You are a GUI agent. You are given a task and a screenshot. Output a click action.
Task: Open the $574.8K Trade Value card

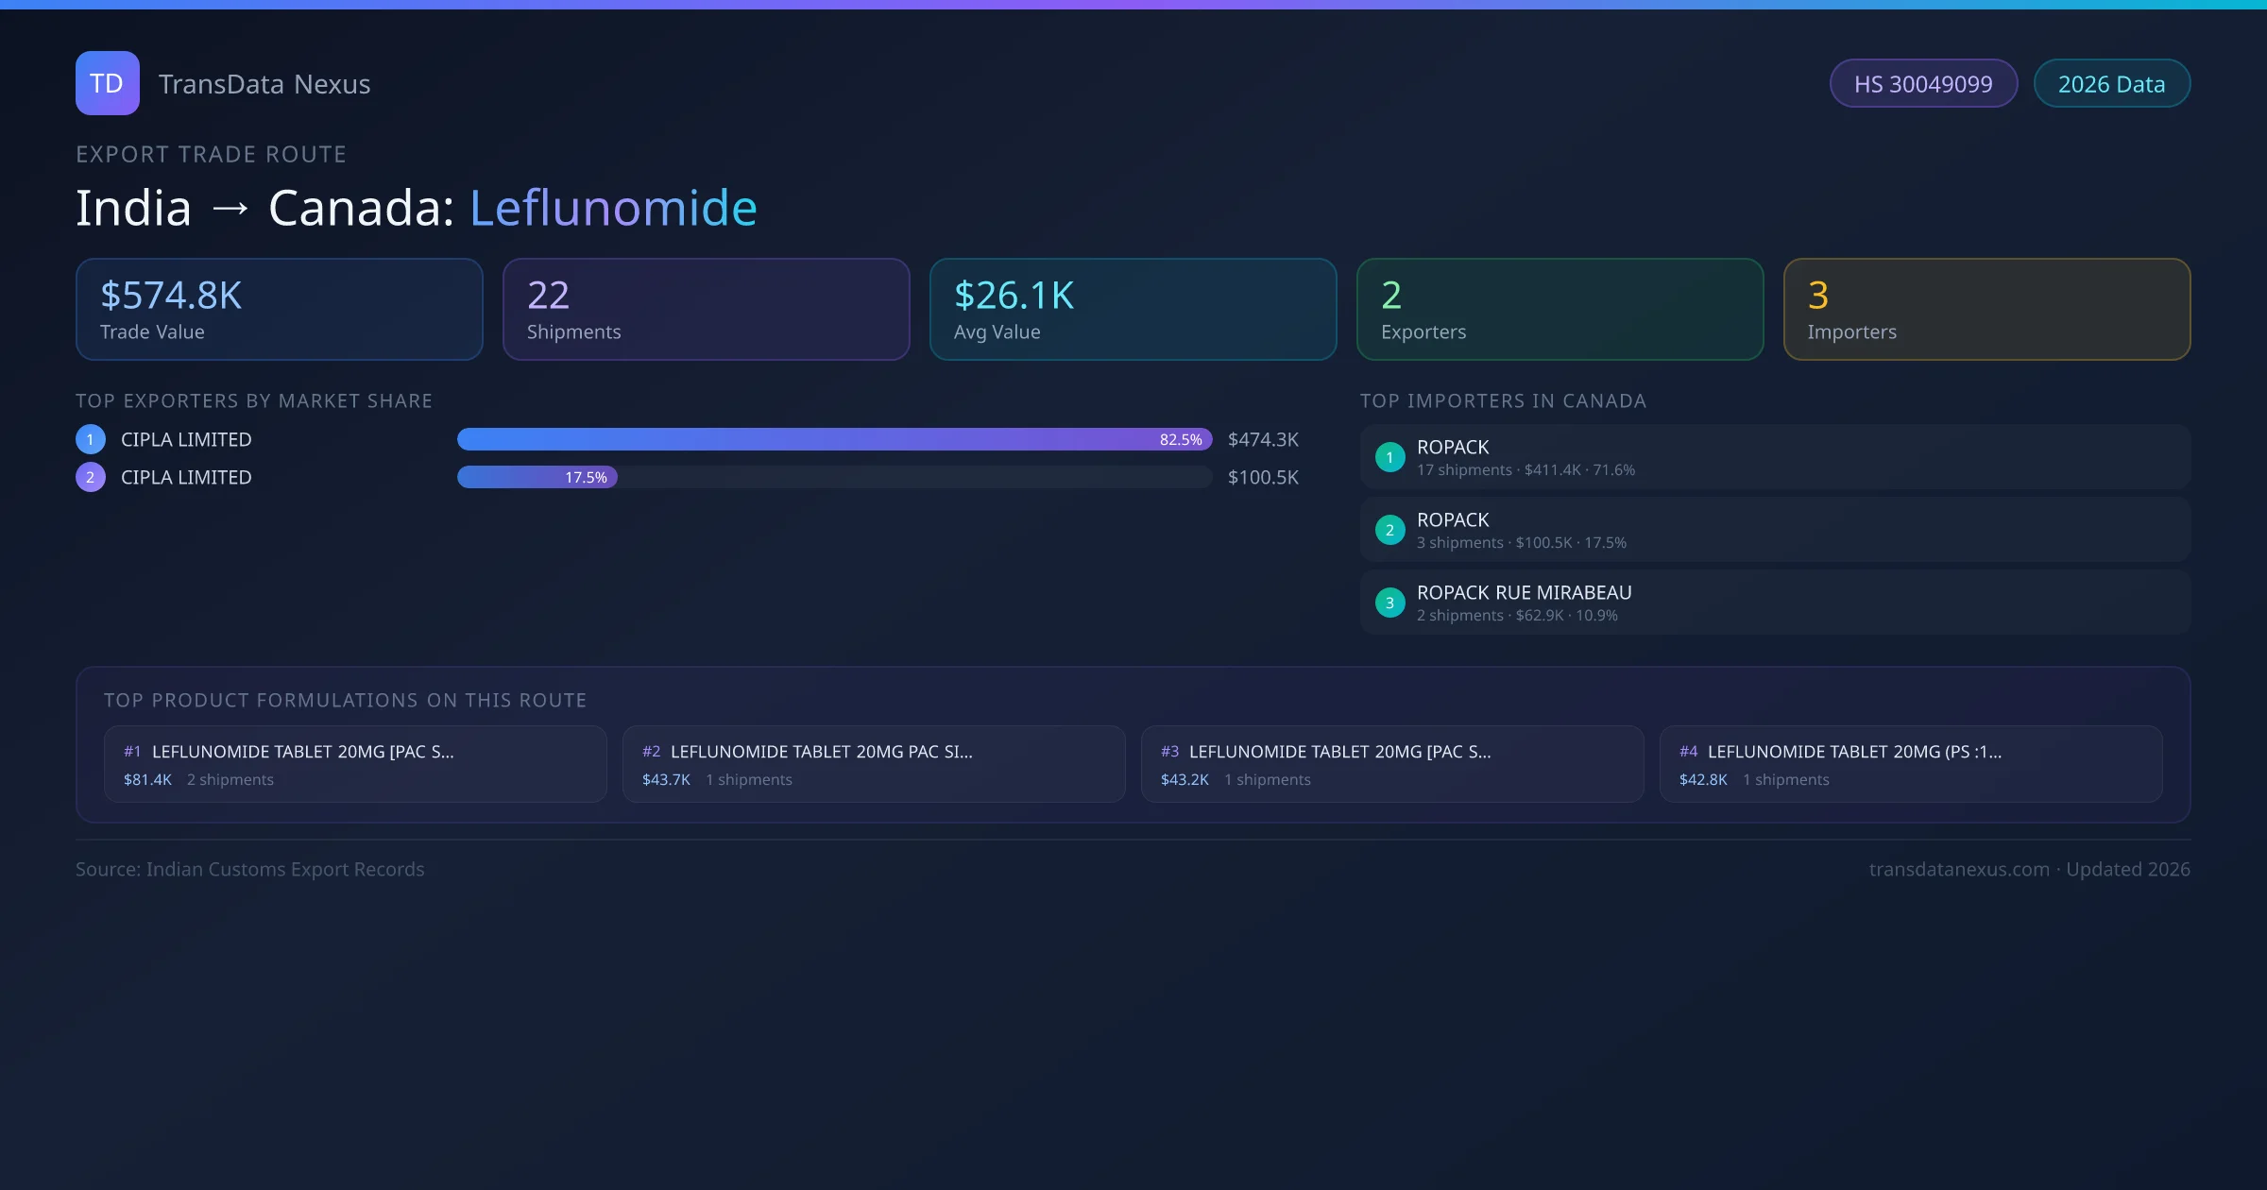click(x=279, y=310)
